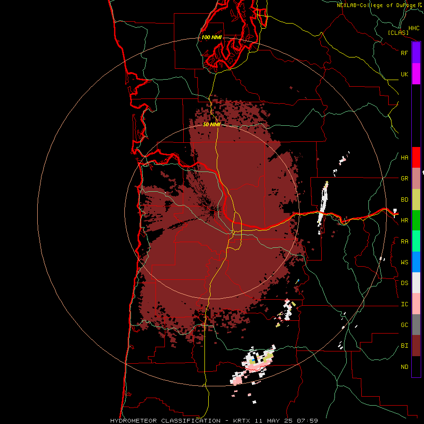Image resolution: width=424 pixels, height=424 pixels.
Task: Click the HA legend label
Action: (405, 158)
